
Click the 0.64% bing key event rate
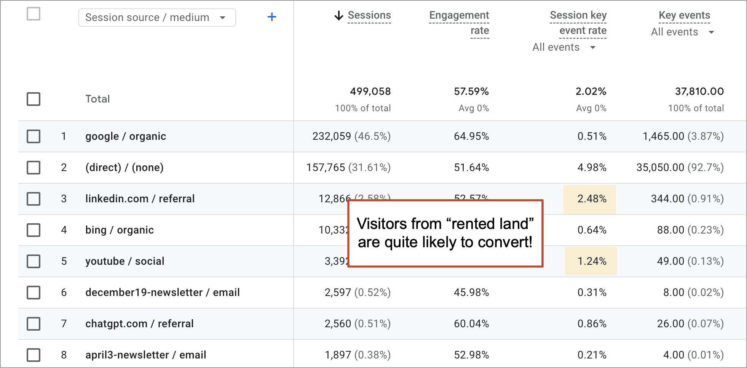pos(592,230)
